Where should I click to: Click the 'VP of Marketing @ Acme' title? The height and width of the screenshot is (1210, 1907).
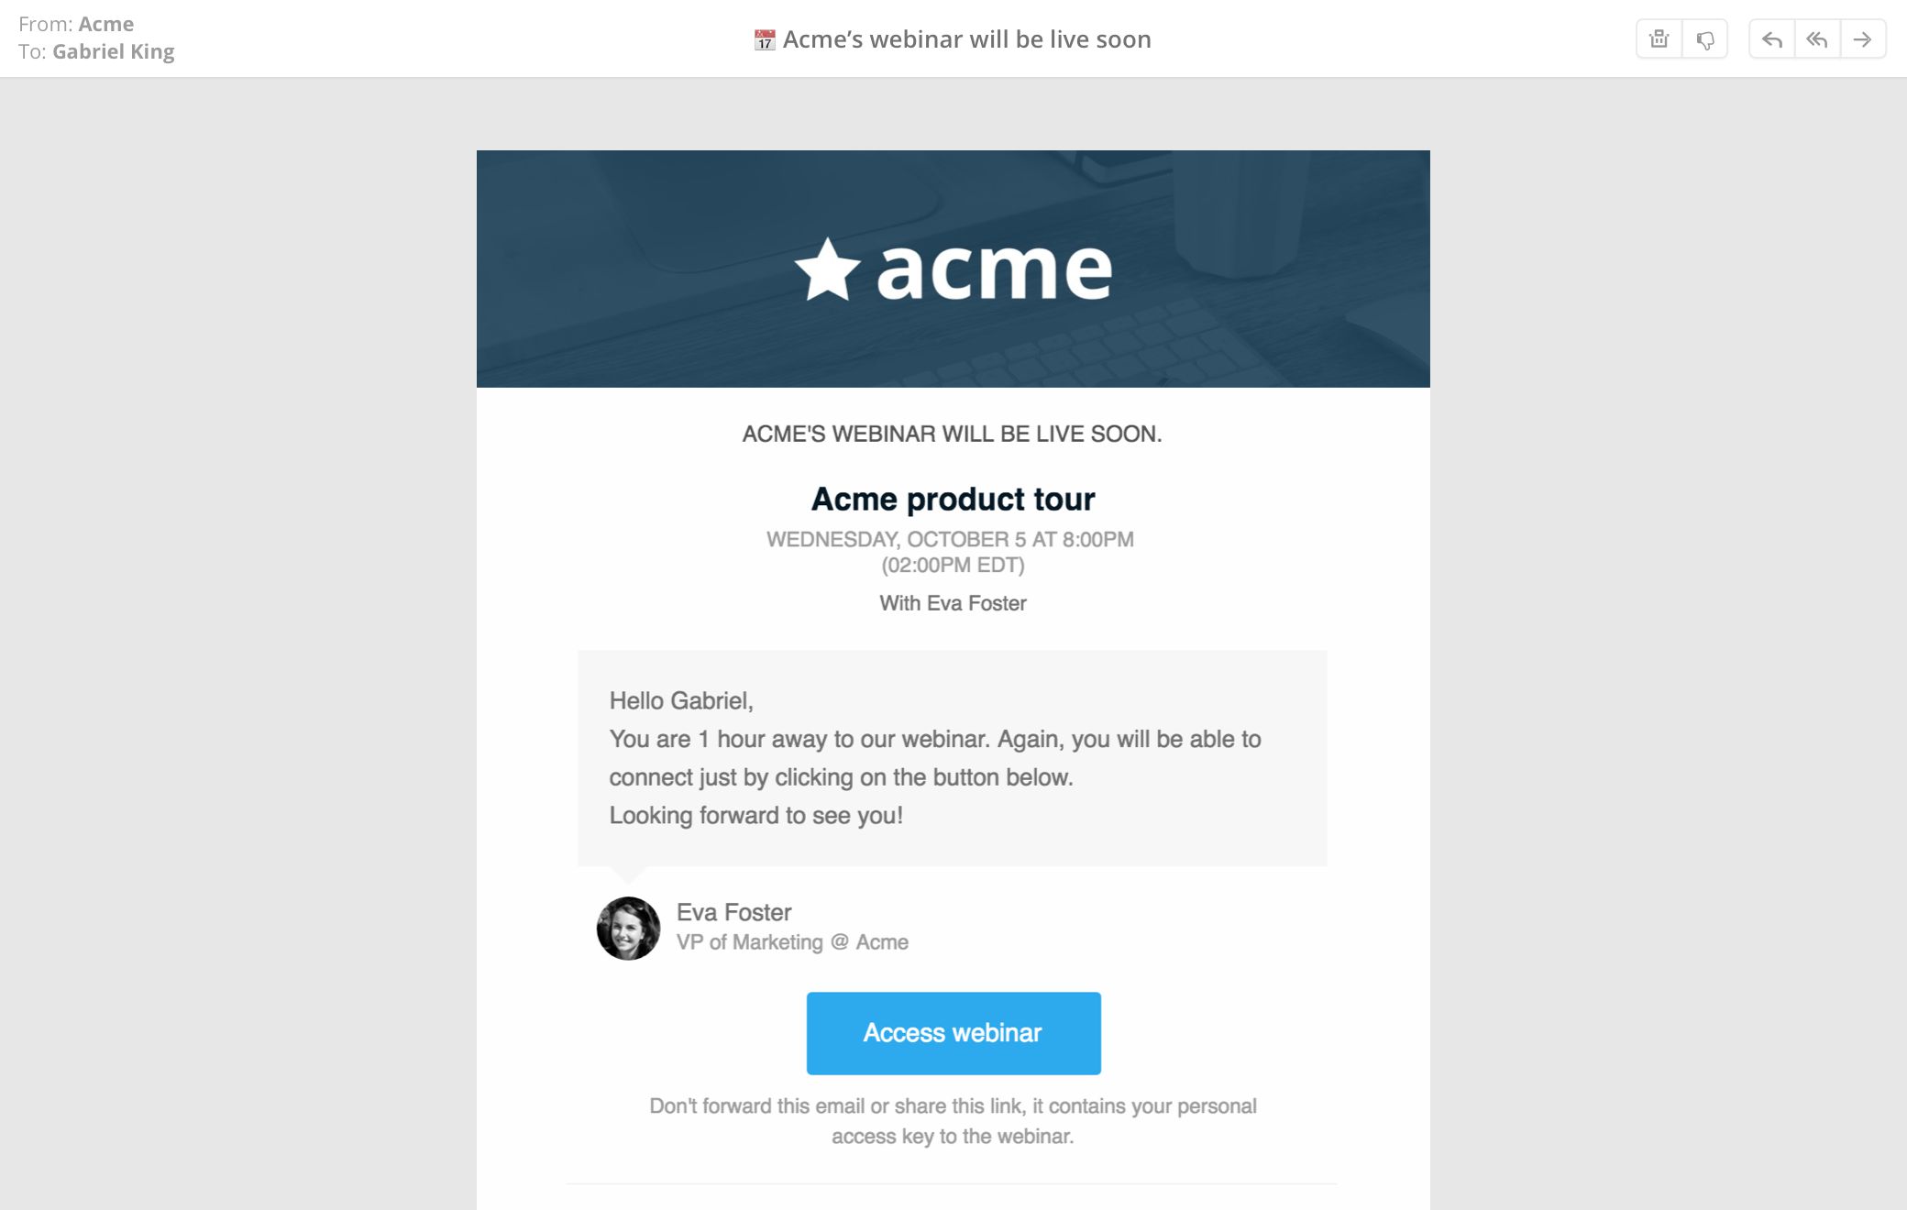coord(792,942)
